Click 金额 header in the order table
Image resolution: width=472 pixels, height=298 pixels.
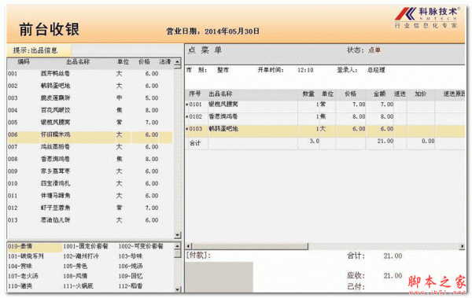[379, 94]
